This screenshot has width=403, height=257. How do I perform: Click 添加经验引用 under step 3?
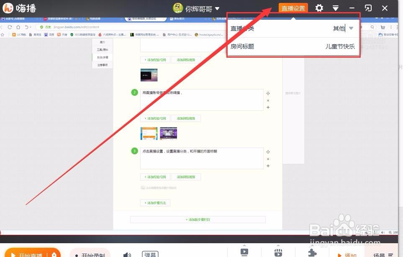(155, 177)
